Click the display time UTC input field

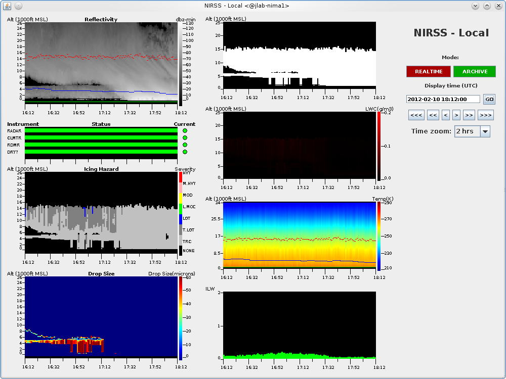pyautogui.click(x=443, y=100)
